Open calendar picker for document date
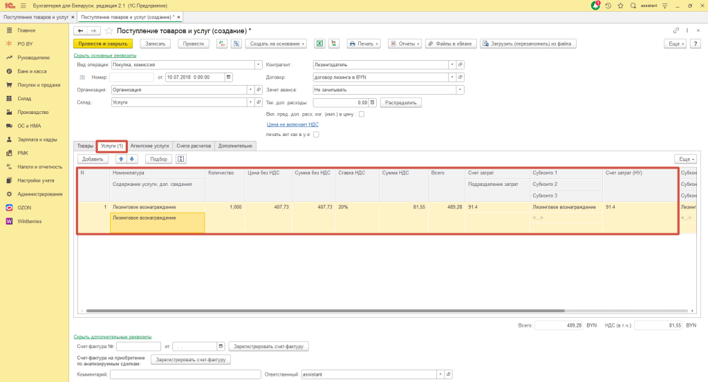 coord(228,77)
